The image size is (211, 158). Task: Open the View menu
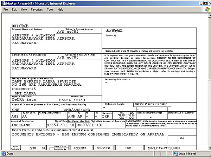pyautogui.click(x=24, y=9)
